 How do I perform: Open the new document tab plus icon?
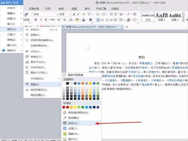(127, 27)
